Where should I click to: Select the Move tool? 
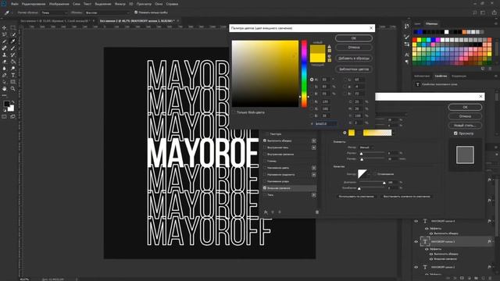4,28
